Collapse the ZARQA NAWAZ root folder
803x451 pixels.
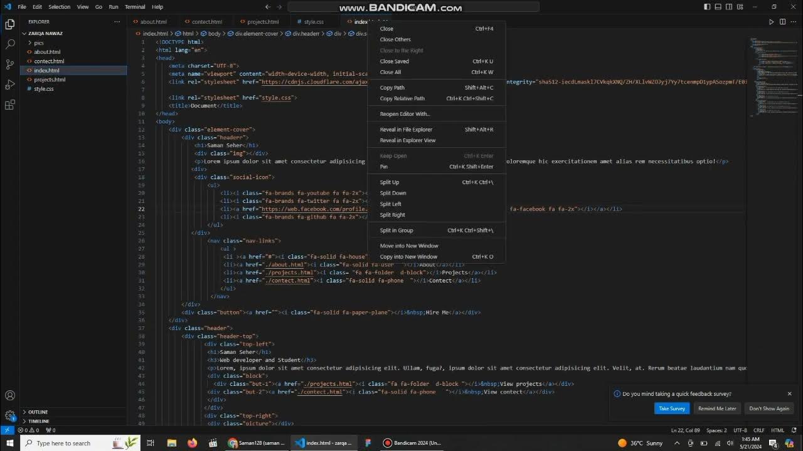[x=73, y=33]
